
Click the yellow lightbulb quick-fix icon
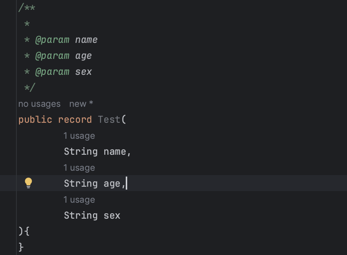(28, 183)
